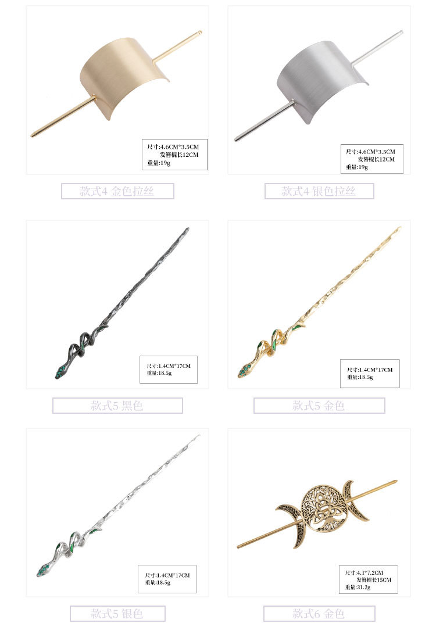
Task: Open the silver snake hair stick image
Action: pos(117,513)
